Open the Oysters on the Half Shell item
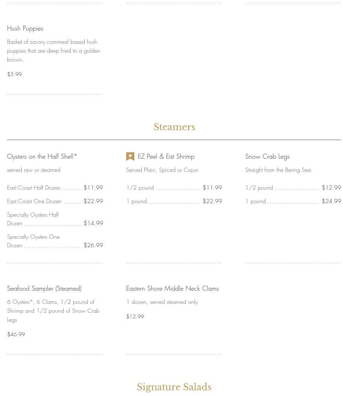 42,157
